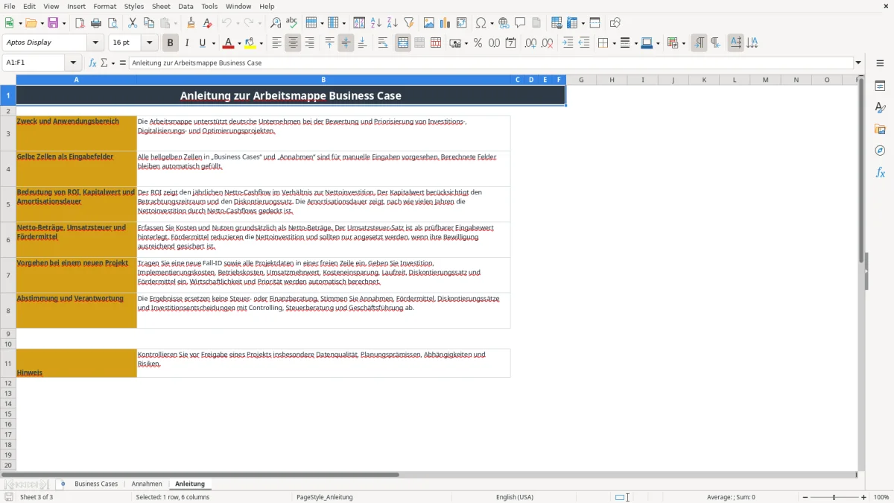The width and height of the screenshot is (894, 503).
Task: Click the Save document icon
Action: 53,23
